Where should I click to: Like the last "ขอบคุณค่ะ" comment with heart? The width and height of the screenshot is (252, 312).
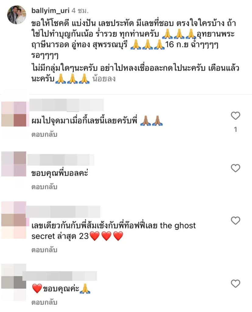[x=236, y=284]
